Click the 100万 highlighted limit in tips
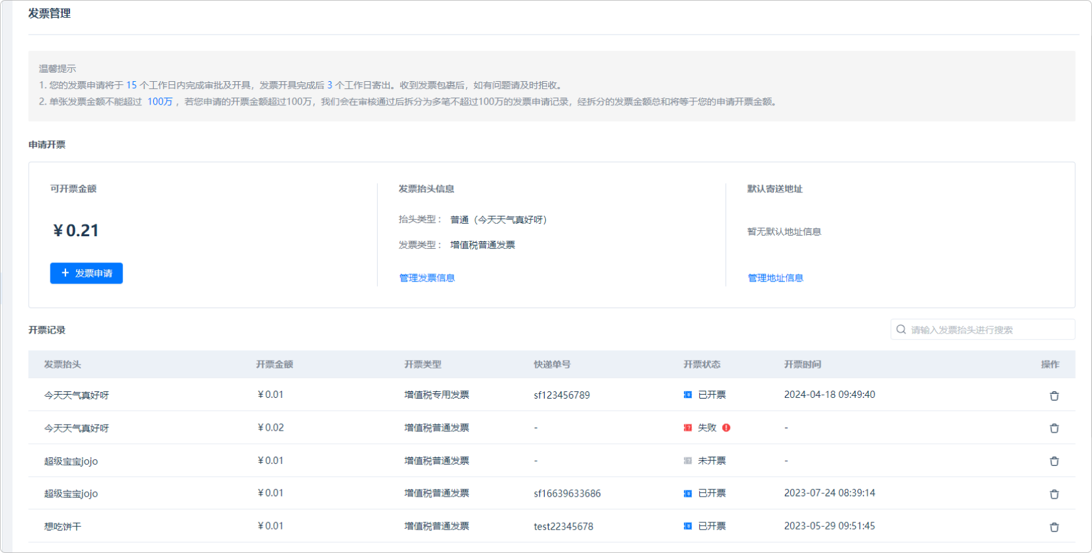The width and height of the screenshot is (1092, 553). click(x=160, y=101)
